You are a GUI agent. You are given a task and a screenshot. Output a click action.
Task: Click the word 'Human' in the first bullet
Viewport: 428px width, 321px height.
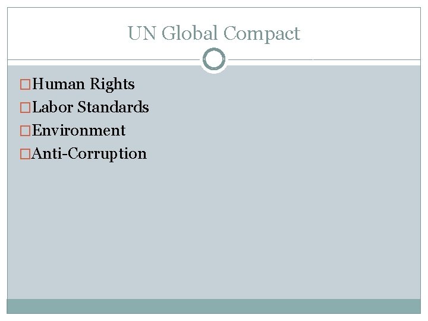point(58,84)
